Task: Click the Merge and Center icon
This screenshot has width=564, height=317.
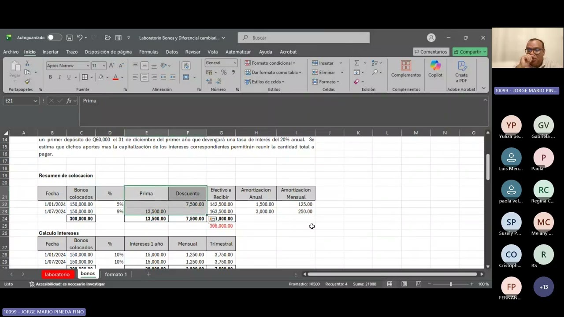Action: (x=186, y=77)
